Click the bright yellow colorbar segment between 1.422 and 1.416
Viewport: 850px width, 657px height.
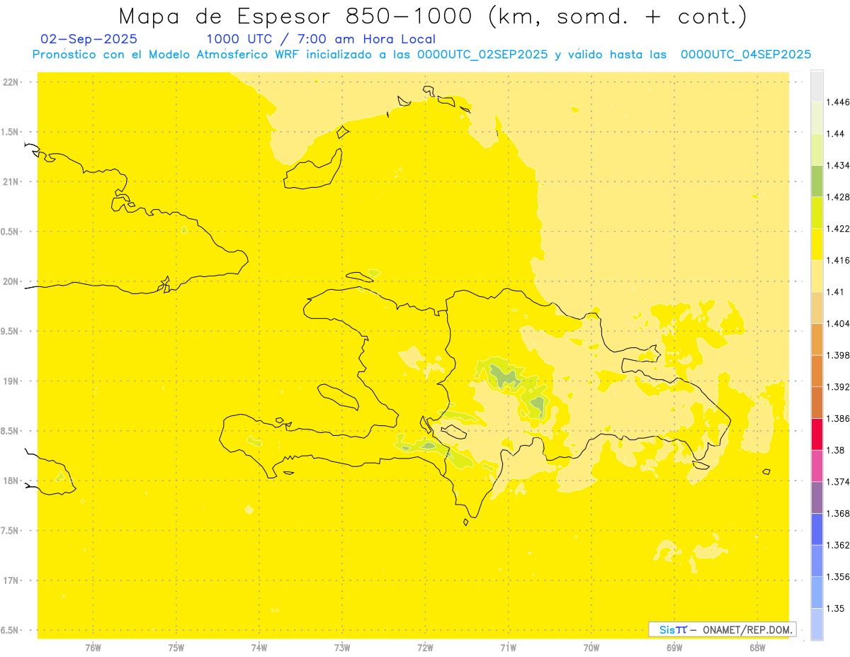817,245
